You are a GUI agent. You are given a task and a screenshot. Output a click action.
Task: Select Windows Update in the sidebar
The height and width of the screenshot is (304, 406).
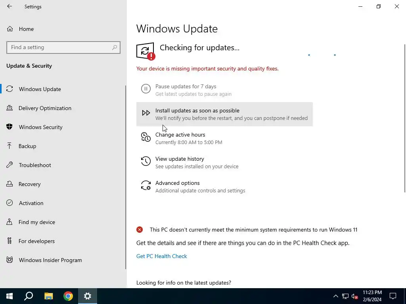coord(63,89)
